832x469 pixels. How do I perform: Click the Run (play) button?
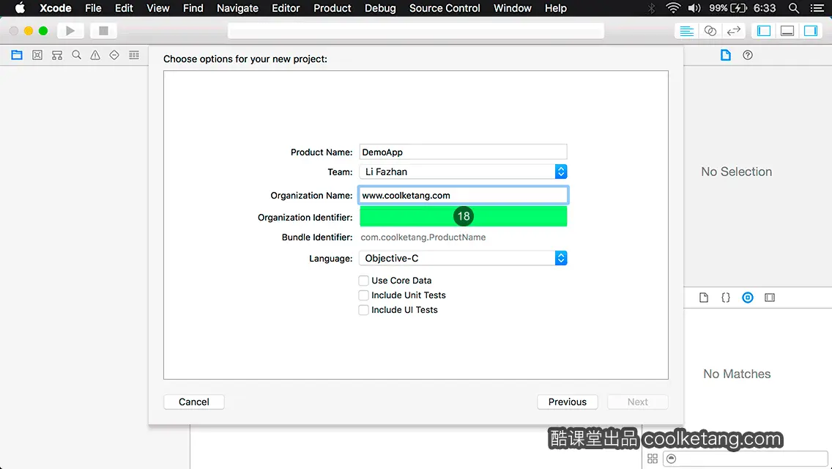[x=70, y=31]
